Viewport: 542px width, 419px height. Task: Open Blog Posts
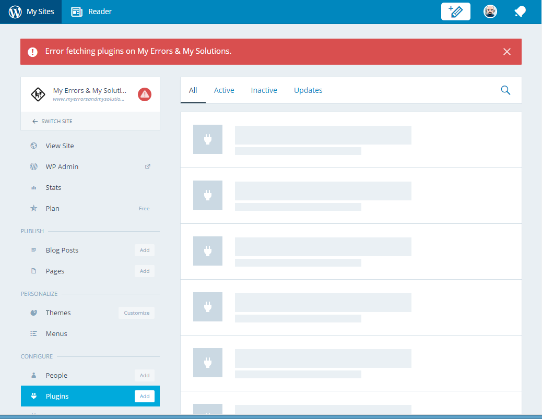[x=62, y=250]
